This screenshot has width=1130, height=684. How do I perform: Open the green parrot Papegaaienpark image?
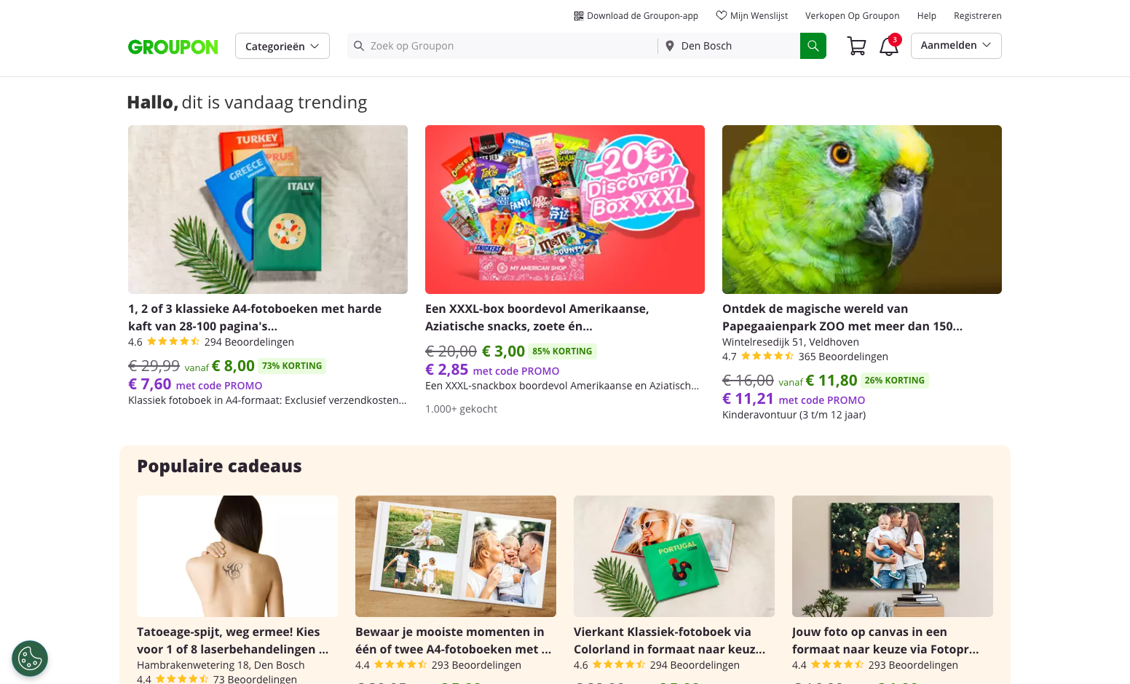pos(862,210)
